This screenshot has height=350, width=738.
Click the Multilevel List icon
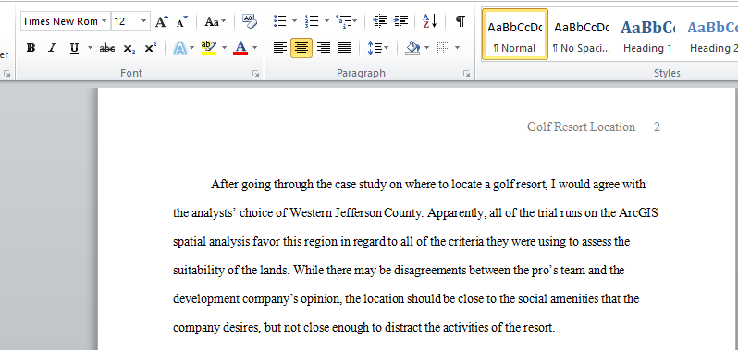(x=343, y=21)
